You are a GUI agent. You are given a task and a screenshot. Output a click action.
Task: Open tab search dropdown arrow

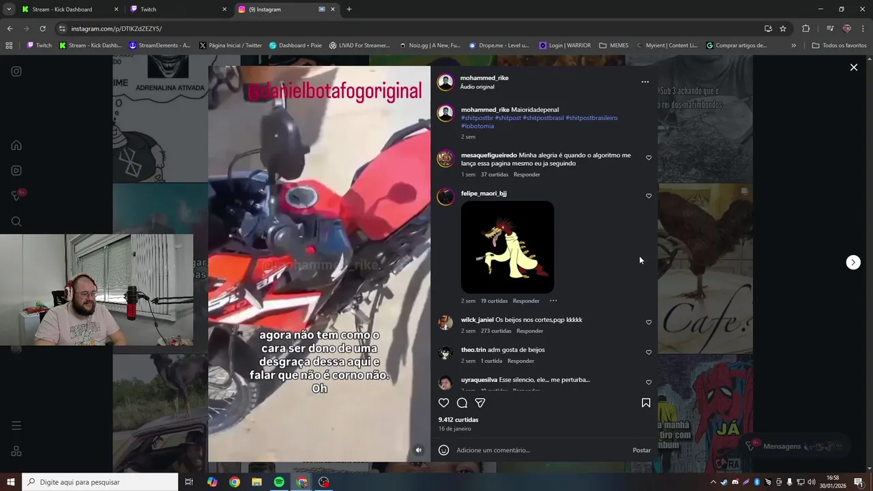pyautogui.click(x=9, y=10)
